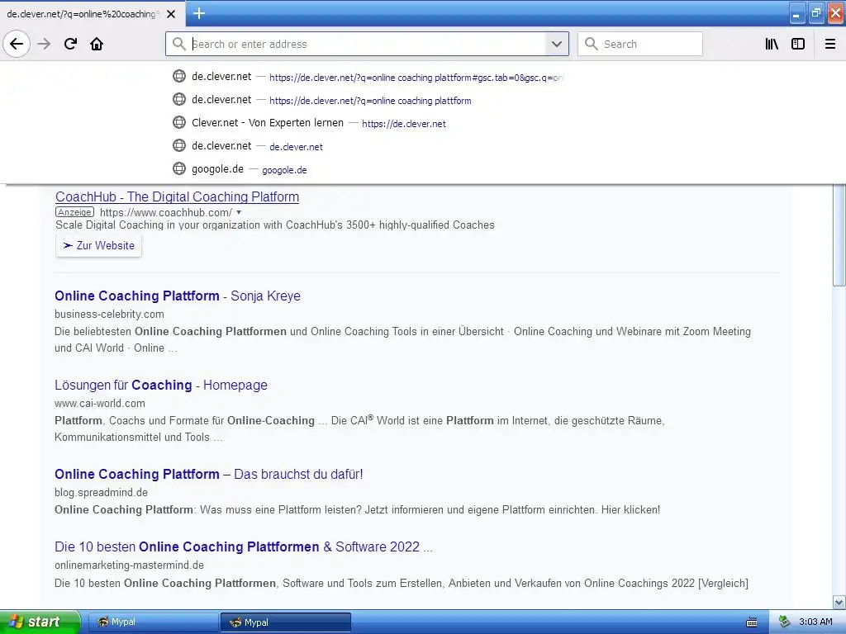Open the Library bookmarks icon
846x634 pixels.
[772, 44]
